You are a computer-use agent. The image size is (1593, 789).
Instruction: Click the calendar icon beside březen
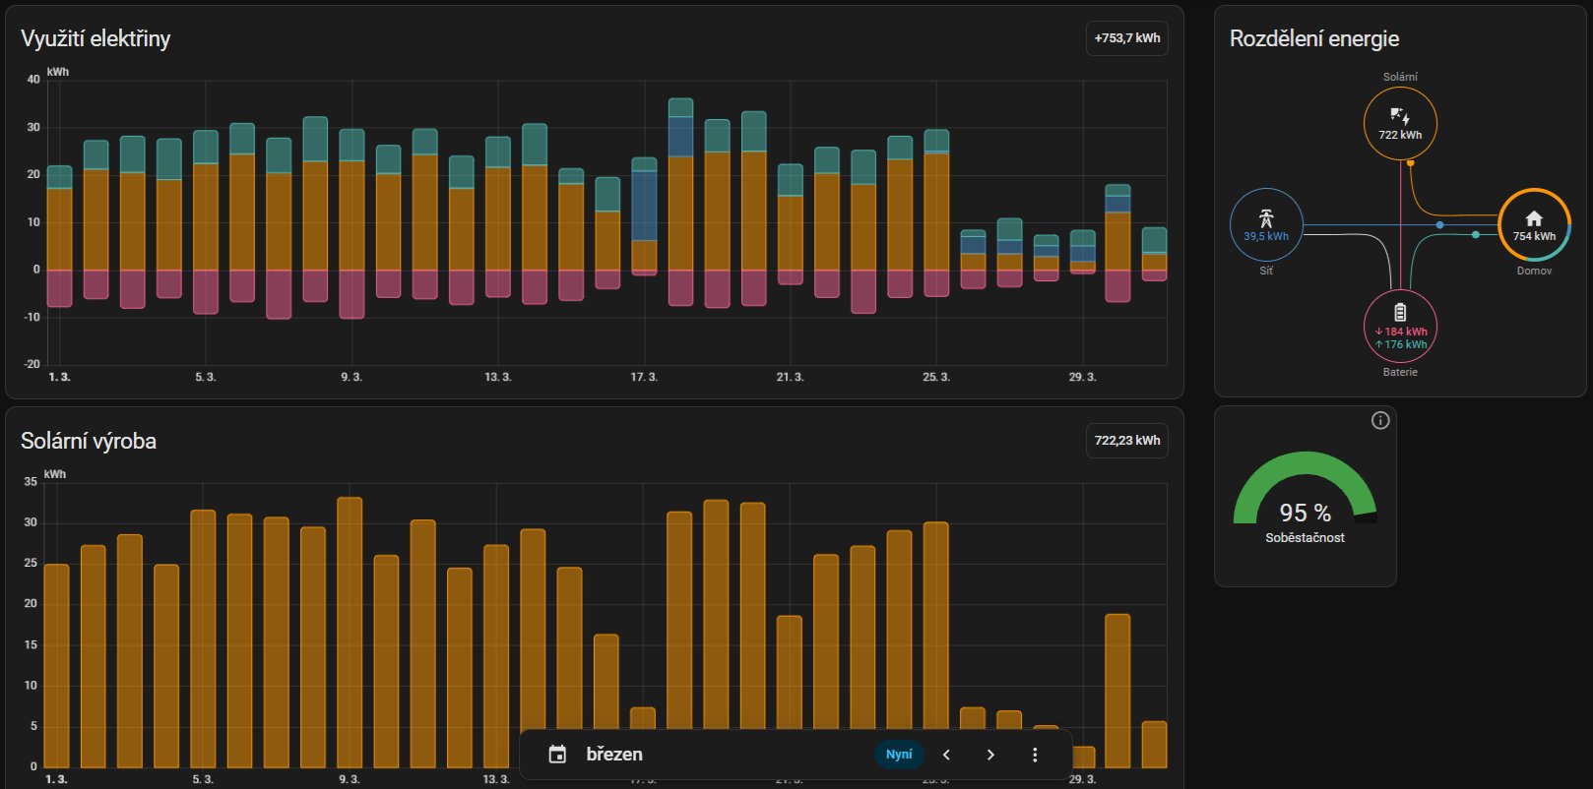click(557, 755)
